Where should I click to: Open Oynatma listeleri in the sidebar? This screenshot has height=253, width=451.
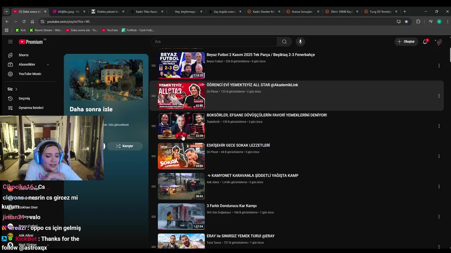click(31, 108)
